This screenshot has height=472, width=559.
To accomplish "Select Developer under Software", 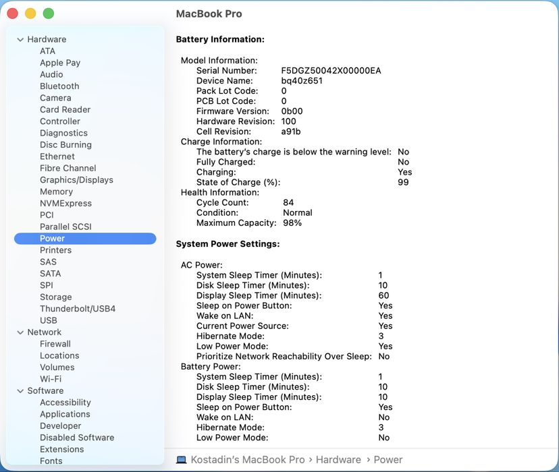I will pos(60,426).
